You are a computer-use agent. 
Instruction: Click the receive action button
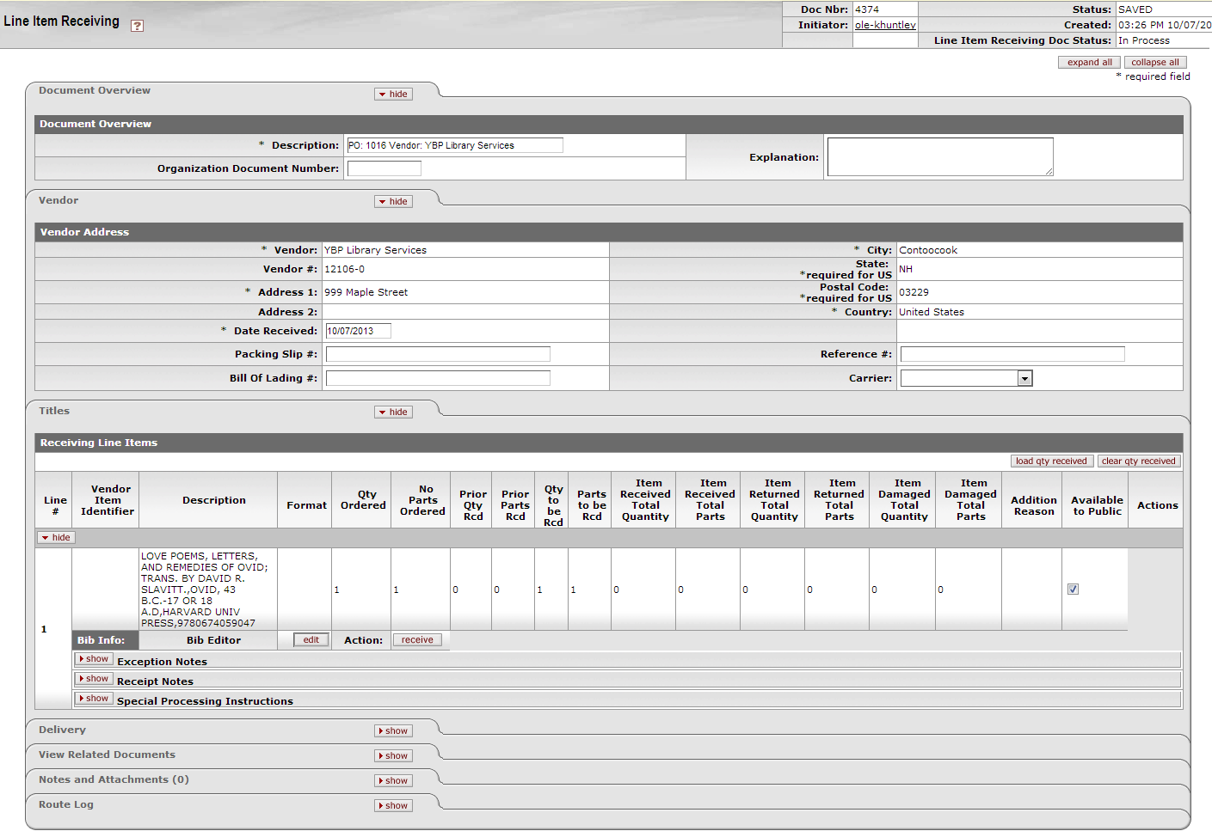(417, 640)
